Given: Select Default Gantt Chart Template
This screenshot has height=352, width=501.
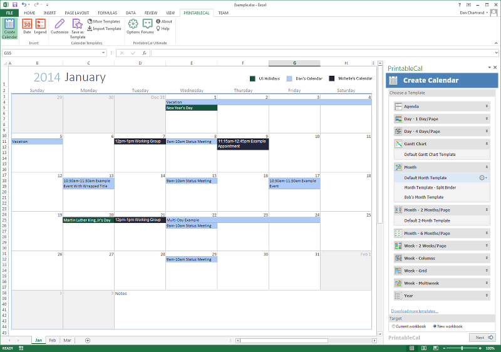Looking at the screenshot, I should click(430, 154).
